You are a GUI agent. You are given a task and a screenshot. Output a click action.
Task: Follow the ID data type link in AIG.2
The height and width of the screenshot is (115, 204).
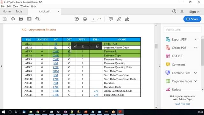pyautogui.click(x=55, y=48)
